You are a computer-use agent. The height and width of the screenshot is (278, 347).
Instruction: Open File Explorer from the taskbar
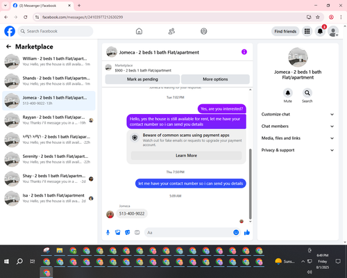click(60, 250)
